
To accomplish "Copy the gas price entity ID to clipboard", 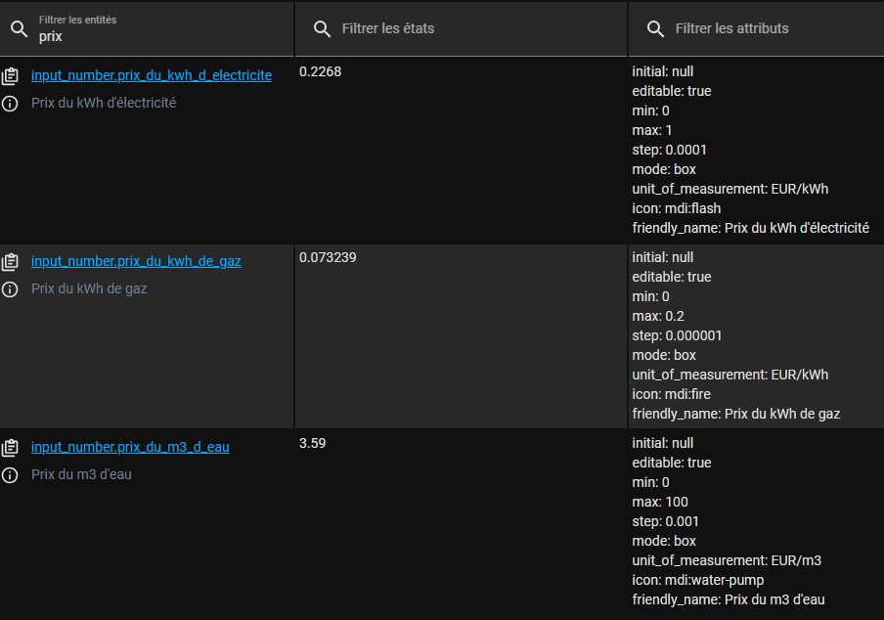I will 11,262.
